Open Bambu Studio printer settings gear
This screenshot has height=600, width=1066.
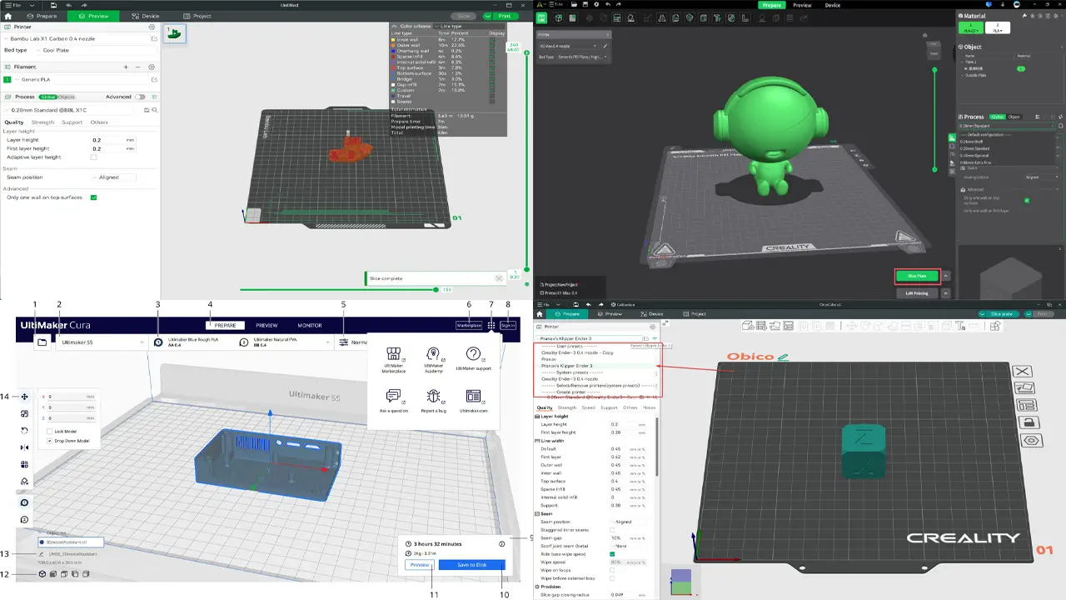[x=152, y=27]
